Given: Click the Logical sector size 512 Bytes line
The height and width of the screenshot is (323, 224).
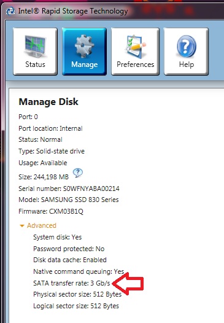Looking at the screenshot, I should (x=76, y=306).
